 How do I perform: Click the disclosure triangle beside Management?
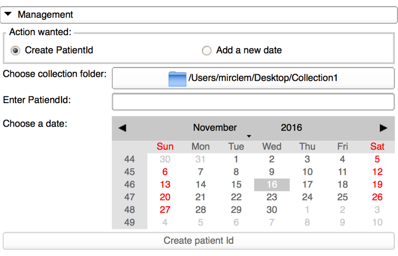click(x=8, y=14)
